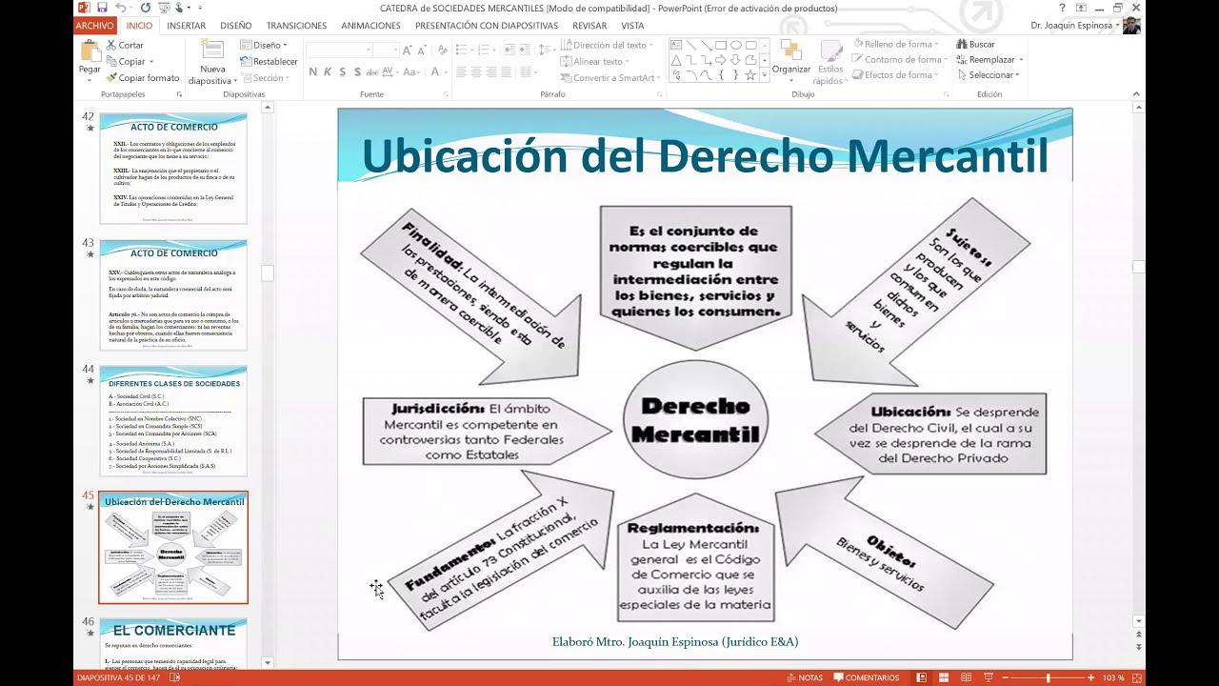
Task: Toggle strikethrough abc formatting
Action: coord(372,71)
